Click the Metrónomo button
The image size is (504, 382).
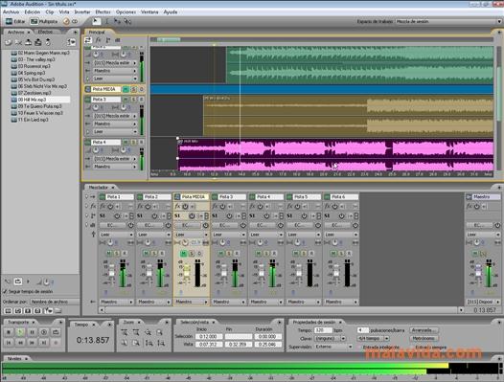coord(424,338)
